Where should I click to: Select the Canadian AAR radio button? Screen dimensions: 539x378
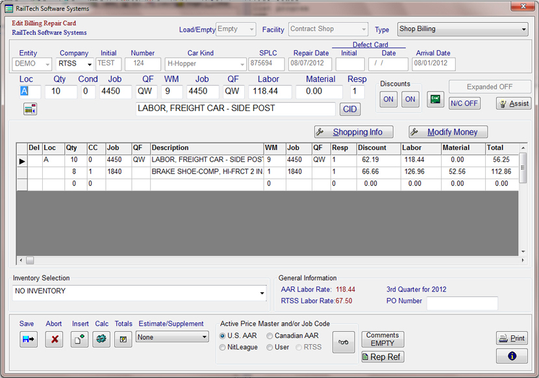coord(270,336)
